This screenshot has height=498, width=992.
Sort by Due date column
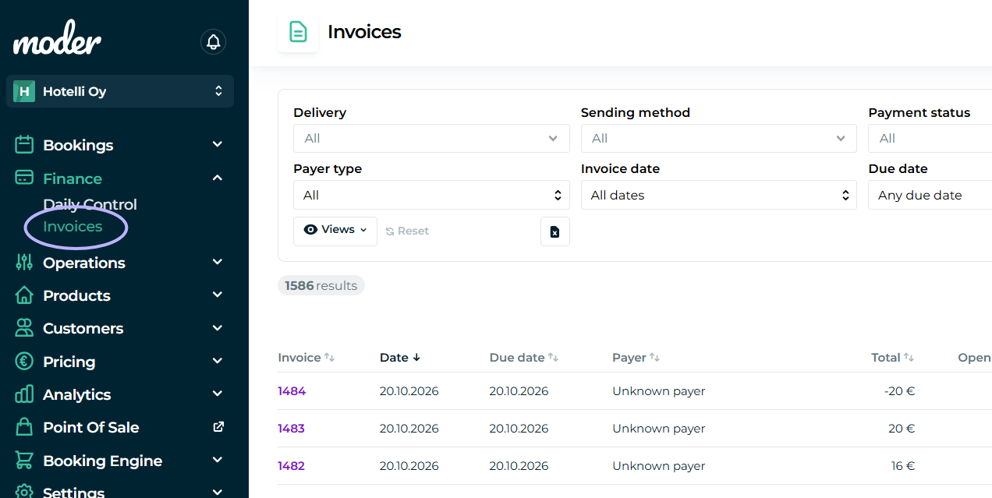[x=524, y=358]
